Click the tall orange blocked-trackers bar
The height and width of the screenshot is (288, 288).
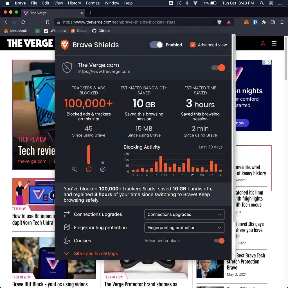[x=89, y=154]
